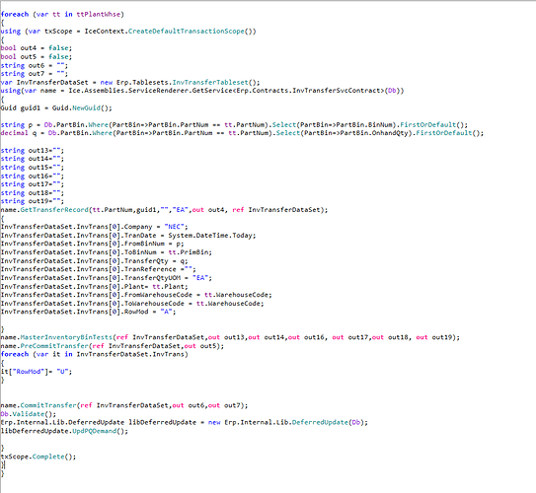This screenshot has width=536, height=493.
Task: Click the MasterInventoryBinTests method call
Action: pos(66,337)
